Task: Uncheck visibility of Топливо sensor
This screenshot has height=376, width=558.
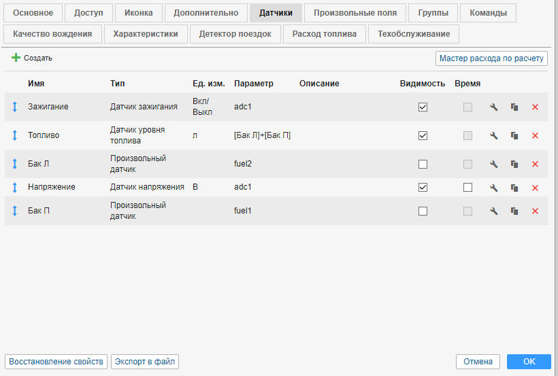Action: 423,136
